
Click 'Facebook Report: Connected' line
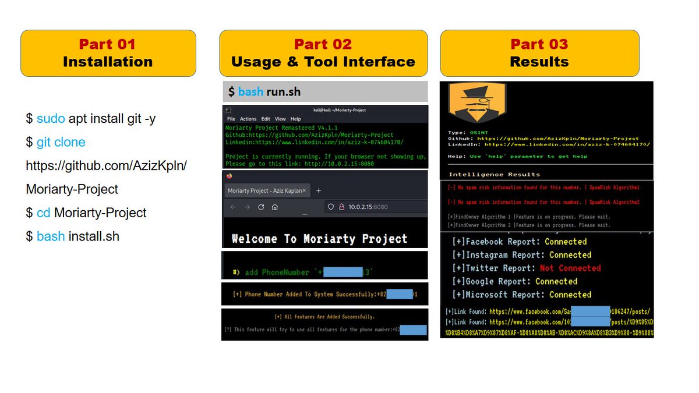520,242
